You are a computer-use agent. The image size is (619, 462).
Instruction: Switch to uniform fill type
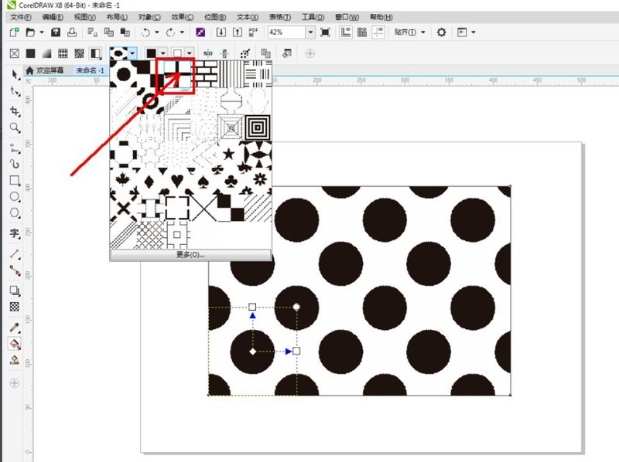coord(31,53)
